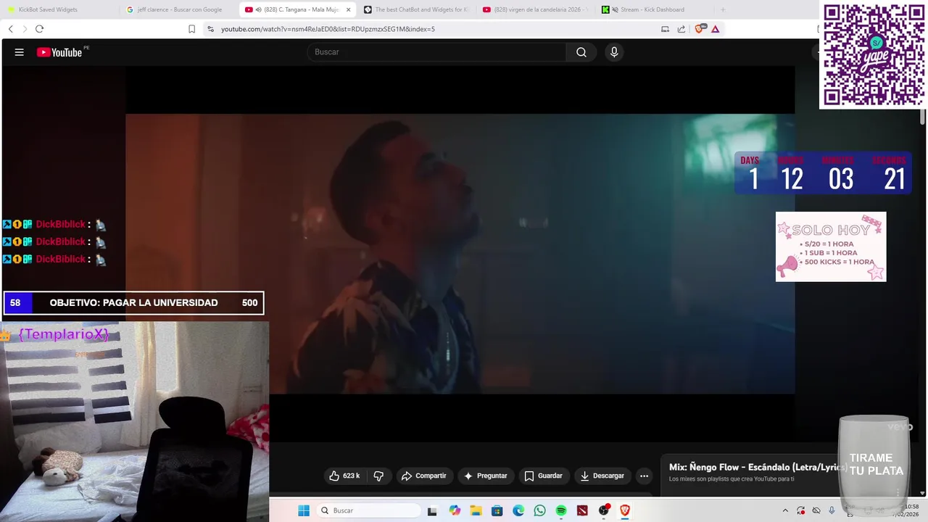Click the page vertical scrollbar thumb
Image resolution: width=928 pixels, height=522 pixels.
(x=923, y=117)
